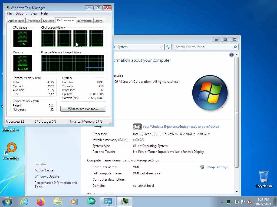This screenshot has width=277, height=207.
Task: Open Help menu in Task Manager
Action: point(44,13)
